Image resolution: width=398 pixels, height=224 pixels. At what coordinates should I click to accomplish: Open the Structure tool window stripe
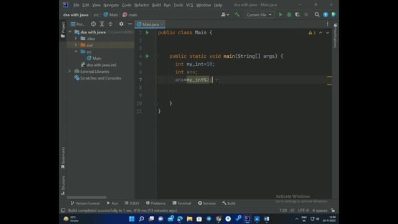click(63, 185)
